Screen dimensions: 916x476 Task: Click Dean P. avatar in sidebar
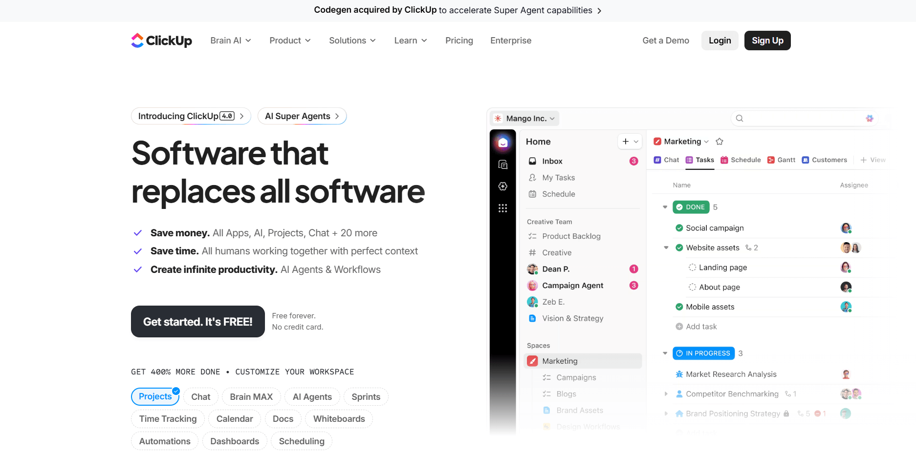click(533, 269)
